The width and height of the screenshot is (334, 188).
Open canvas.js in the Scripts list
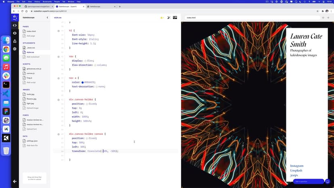31,73
